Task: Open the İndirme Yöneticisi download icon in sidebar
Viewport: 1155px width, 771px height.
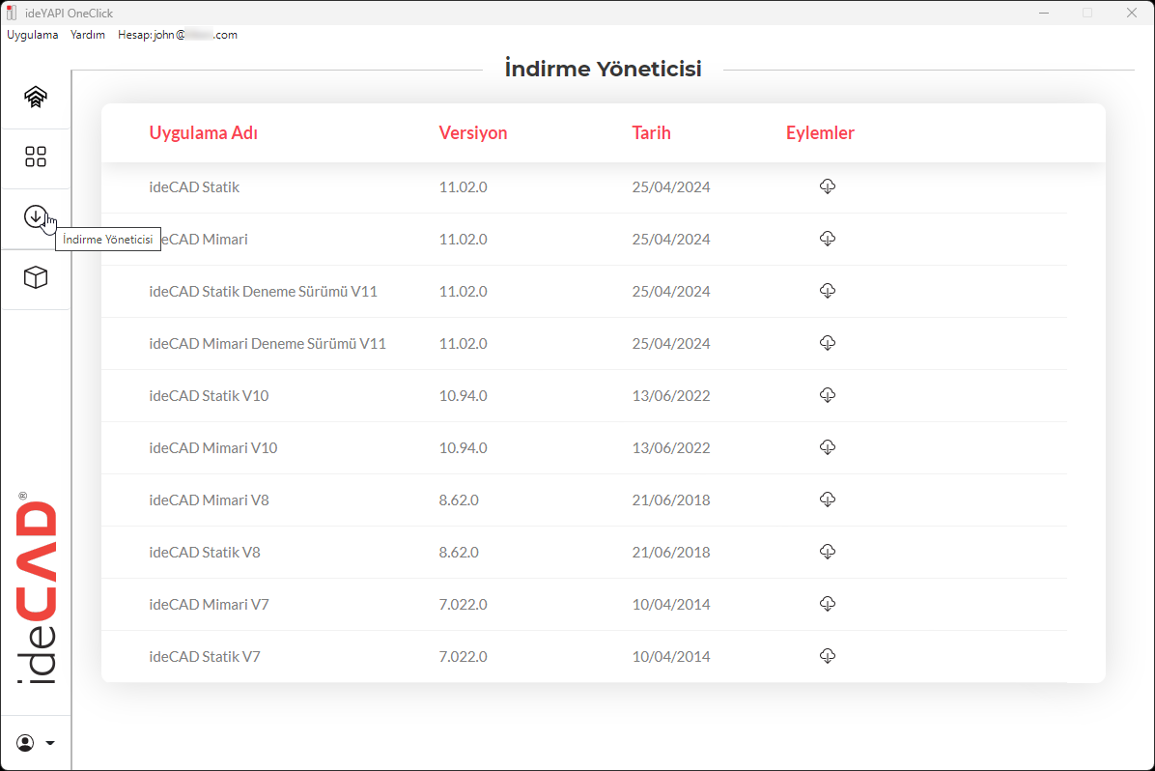Action: pyautogui.click(x=36, y=217)
